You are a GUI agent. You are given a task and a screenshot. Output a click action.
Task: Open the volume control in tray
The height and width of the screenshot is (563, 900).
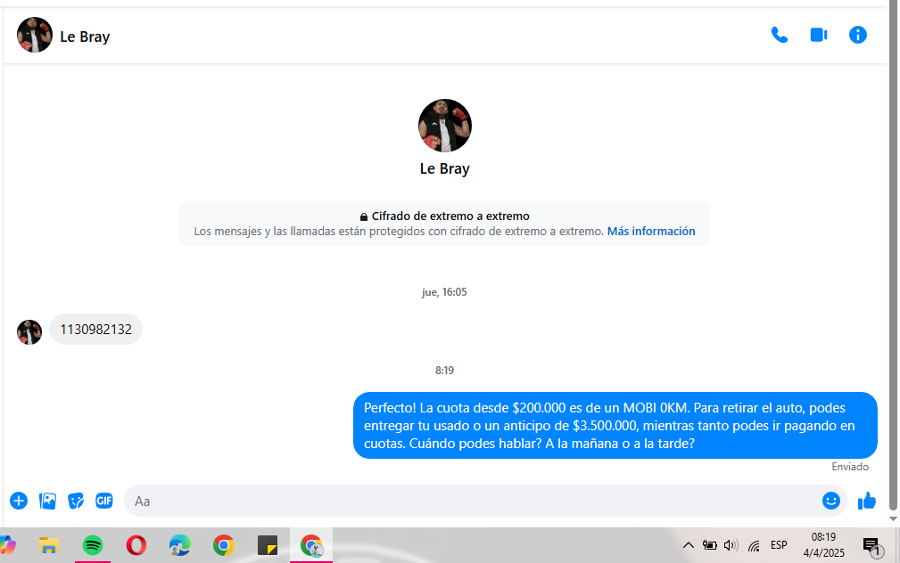(x=731, y=545)
